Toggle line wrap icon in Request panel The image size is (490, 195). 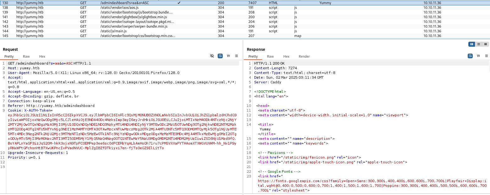(220, 56)
